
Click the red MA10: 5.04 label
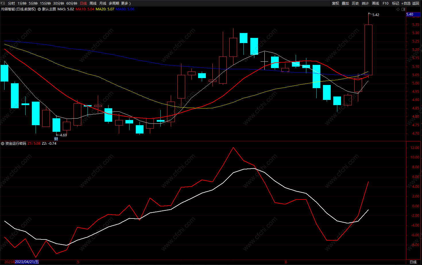pyautogui.click(x=85, y=9)
